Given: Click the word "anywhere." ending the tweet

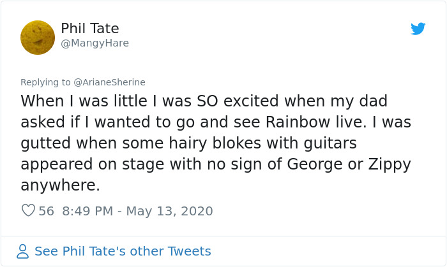Looking at the screenshot, I should point(61,185).
